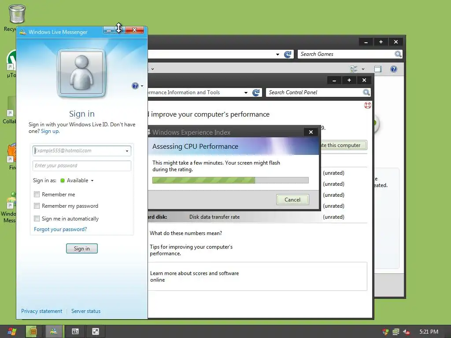Enable Remember my password checkbox
The width and height of the screenshot is (451, 338).
(x=37, y=206)
